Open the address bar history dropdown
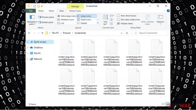This screenshot has height=110, width=196. coord(121,33)
